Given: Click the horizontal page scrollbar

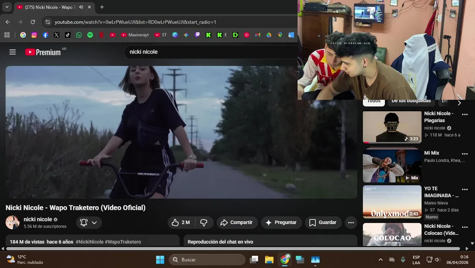Looking at the screenshot, I should click(233, 249).
